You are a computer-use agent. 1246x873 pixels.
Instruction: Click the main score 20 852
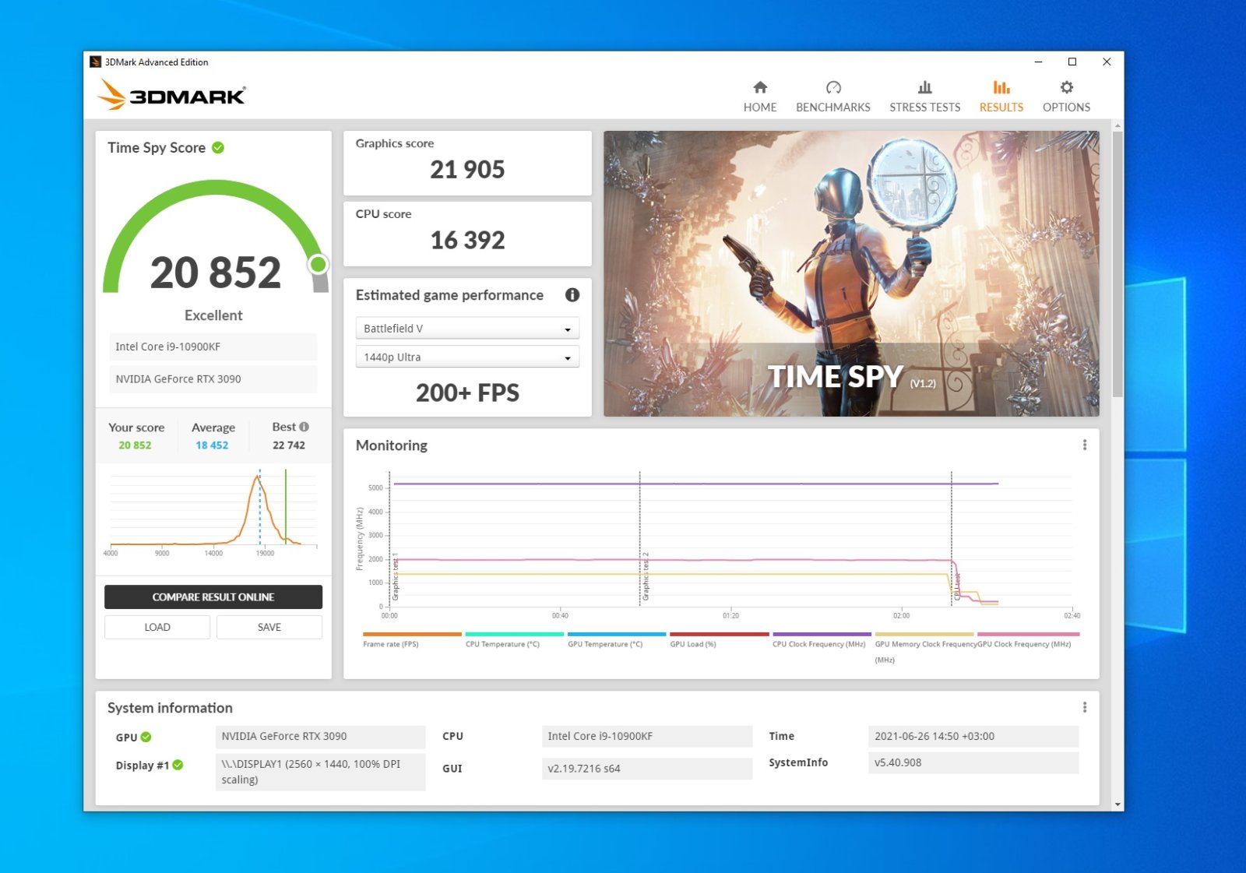tap(216, 273)
